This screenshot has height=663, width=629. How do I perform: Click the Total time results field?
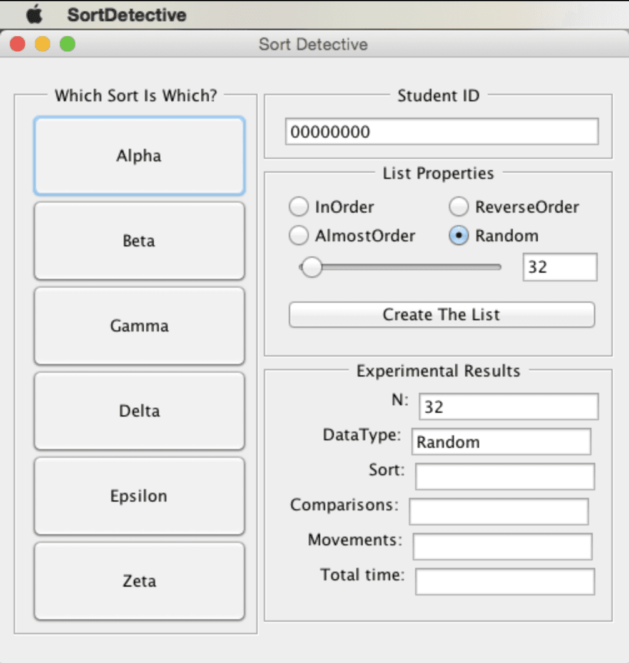click(505, 582)
